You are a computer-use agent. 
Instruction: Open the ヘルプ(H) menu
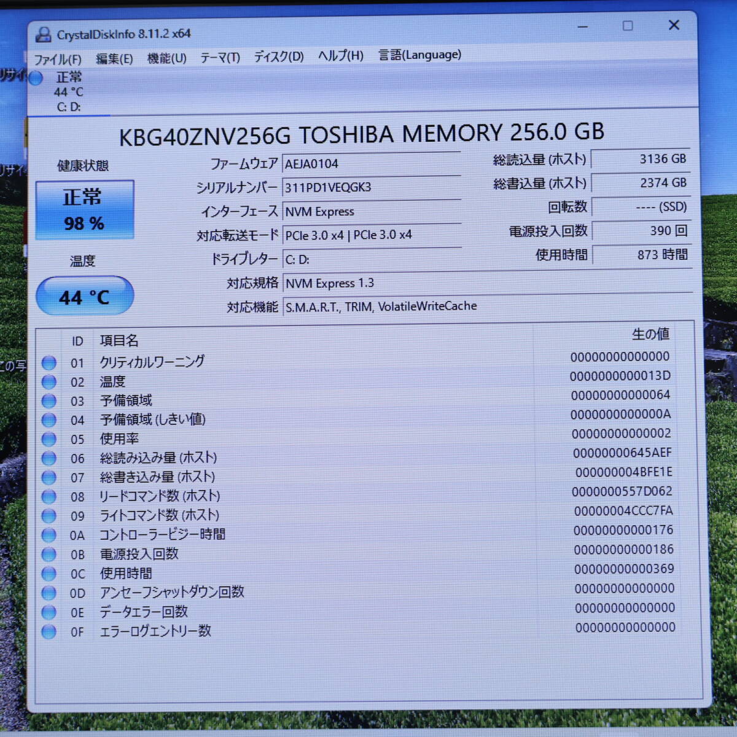pos(340,56)
